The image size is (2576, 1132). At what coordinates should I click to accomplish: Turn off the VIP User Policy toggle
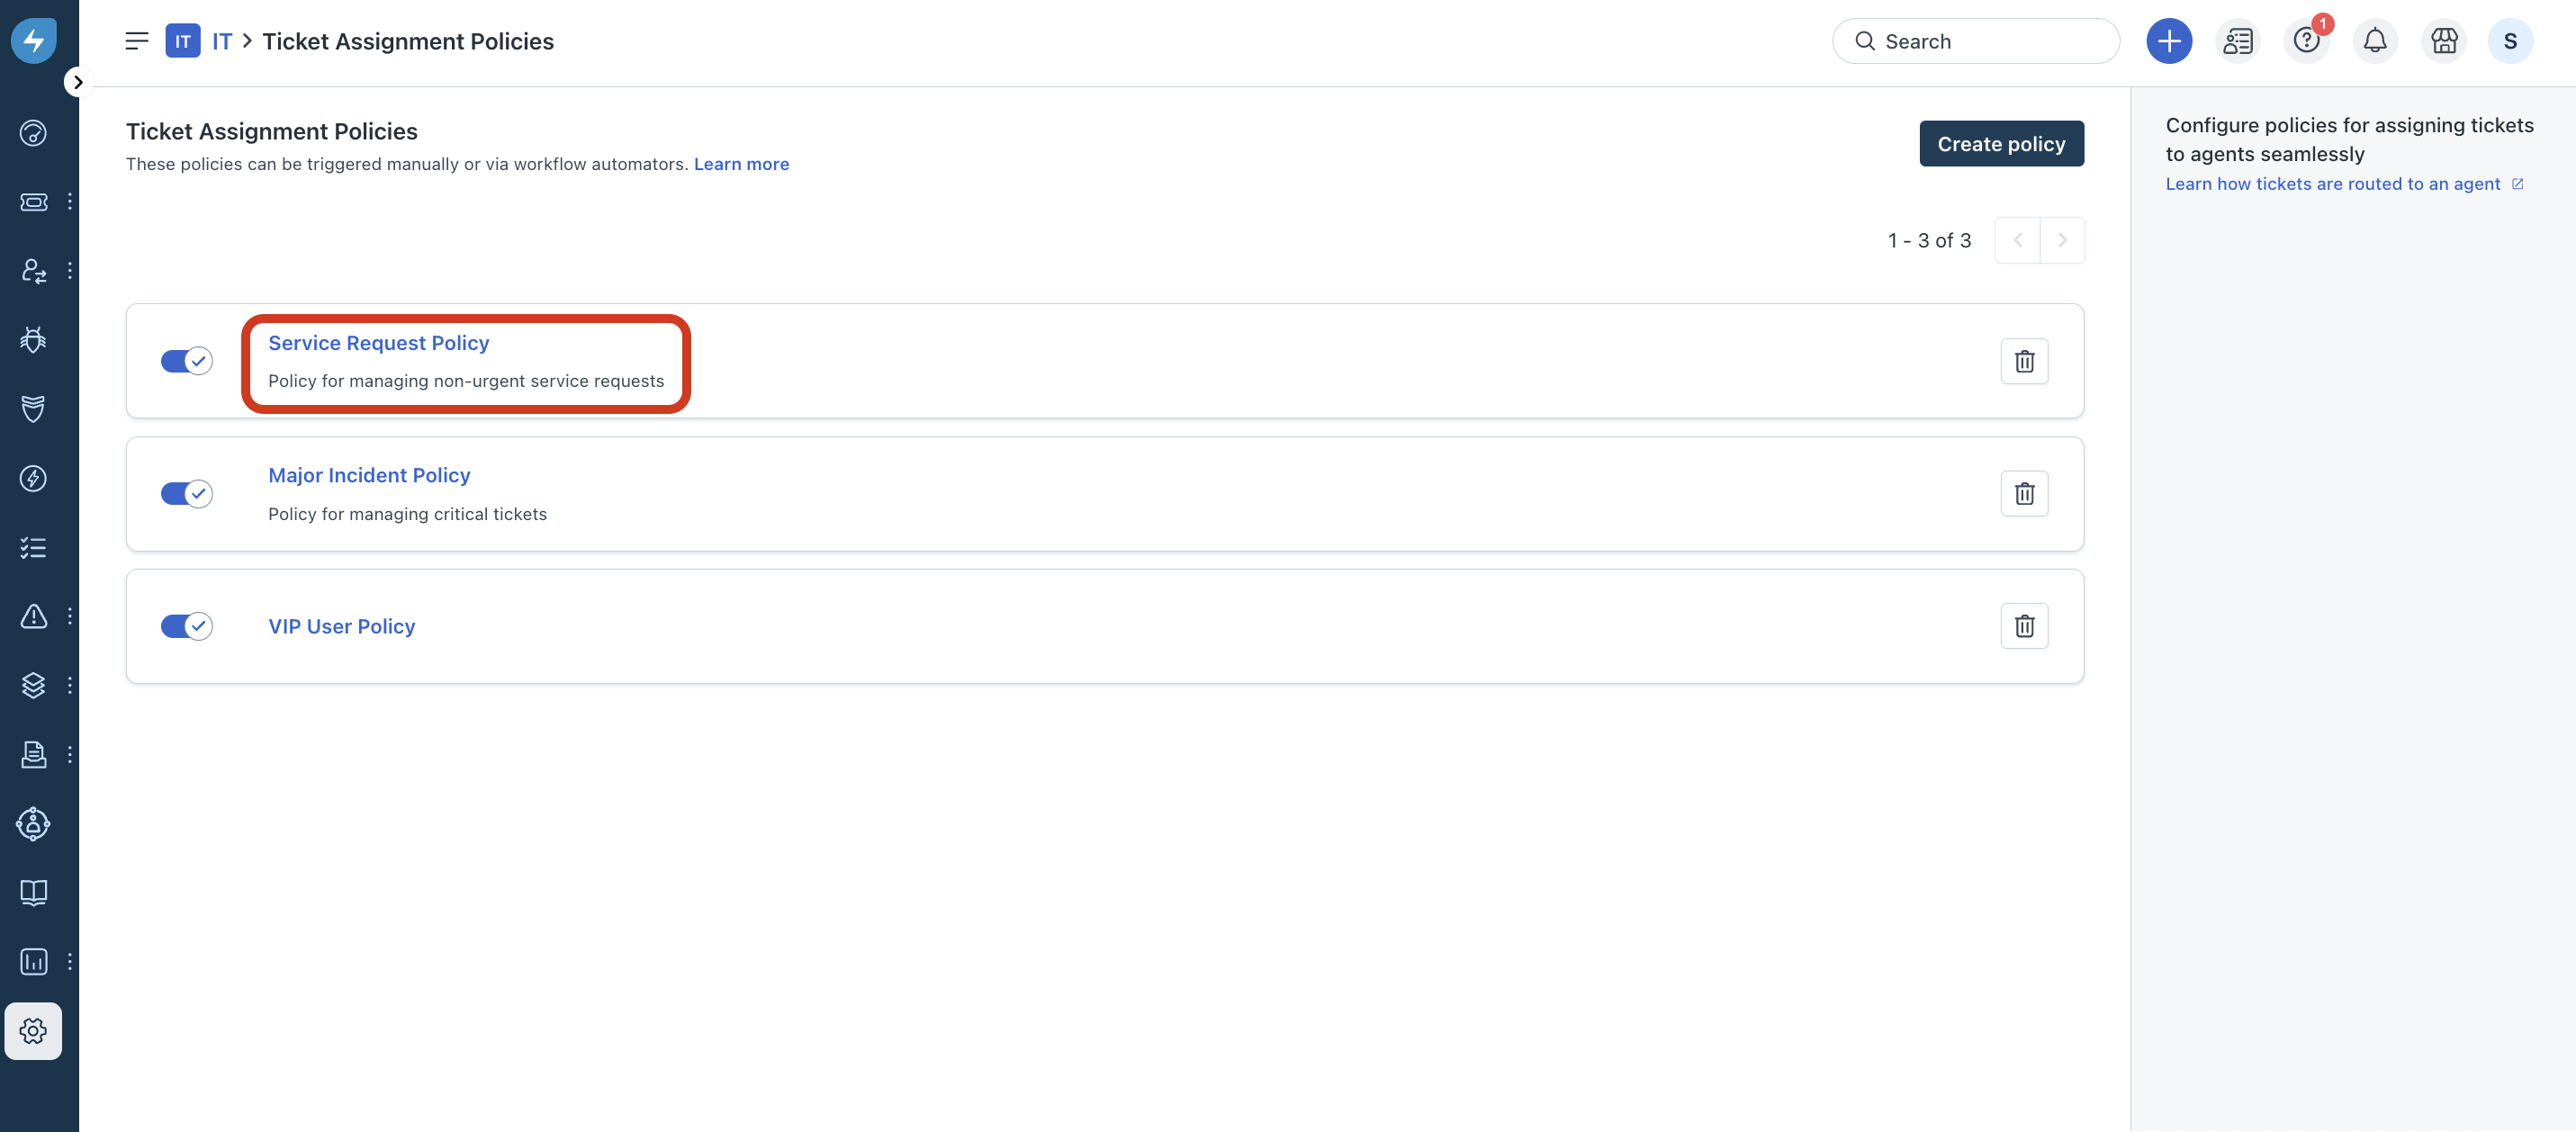click(x=186, y=626)
